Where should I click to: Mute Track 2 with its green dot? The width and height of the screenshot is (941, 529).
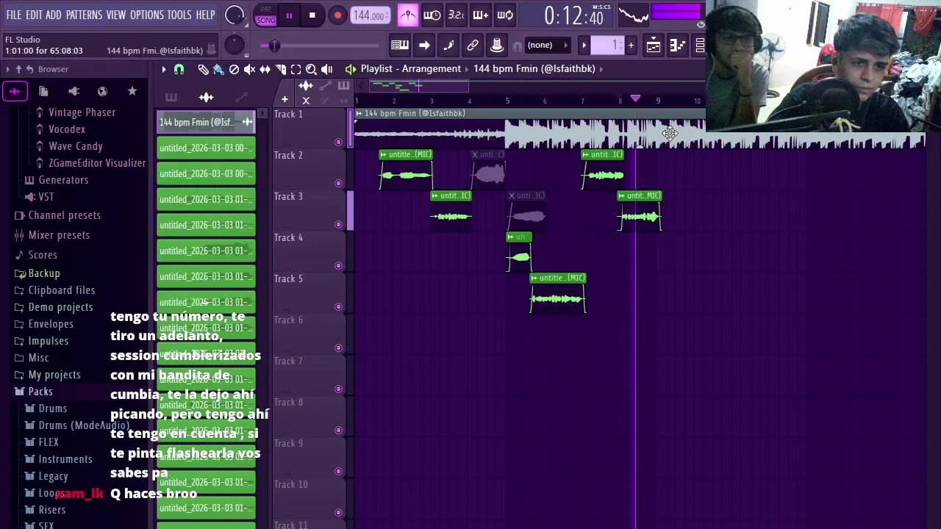click(338, 183)
